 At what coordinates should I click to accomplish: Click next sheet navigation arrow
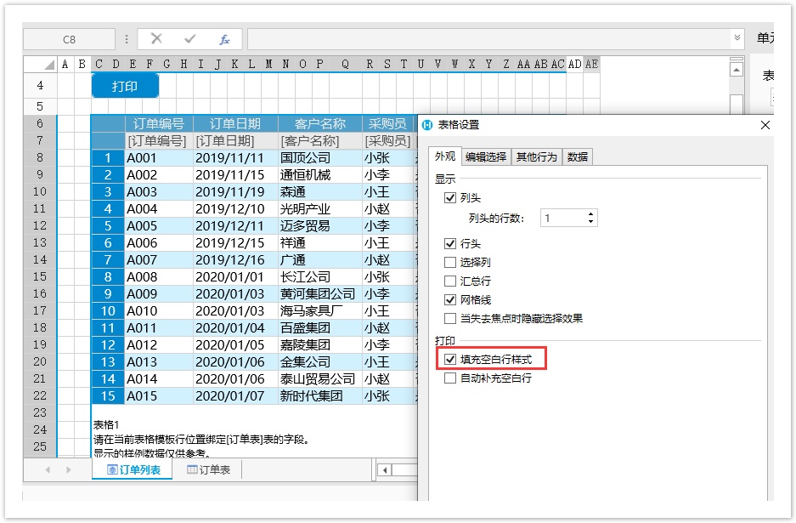click(x=67, y=469)
